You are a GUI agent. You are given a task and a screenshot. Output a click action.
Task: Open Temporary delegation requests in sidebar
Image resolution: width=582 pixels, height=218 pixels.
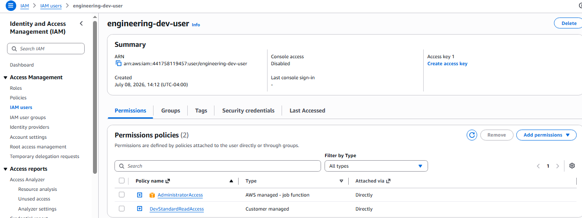(x=45, y=156)
